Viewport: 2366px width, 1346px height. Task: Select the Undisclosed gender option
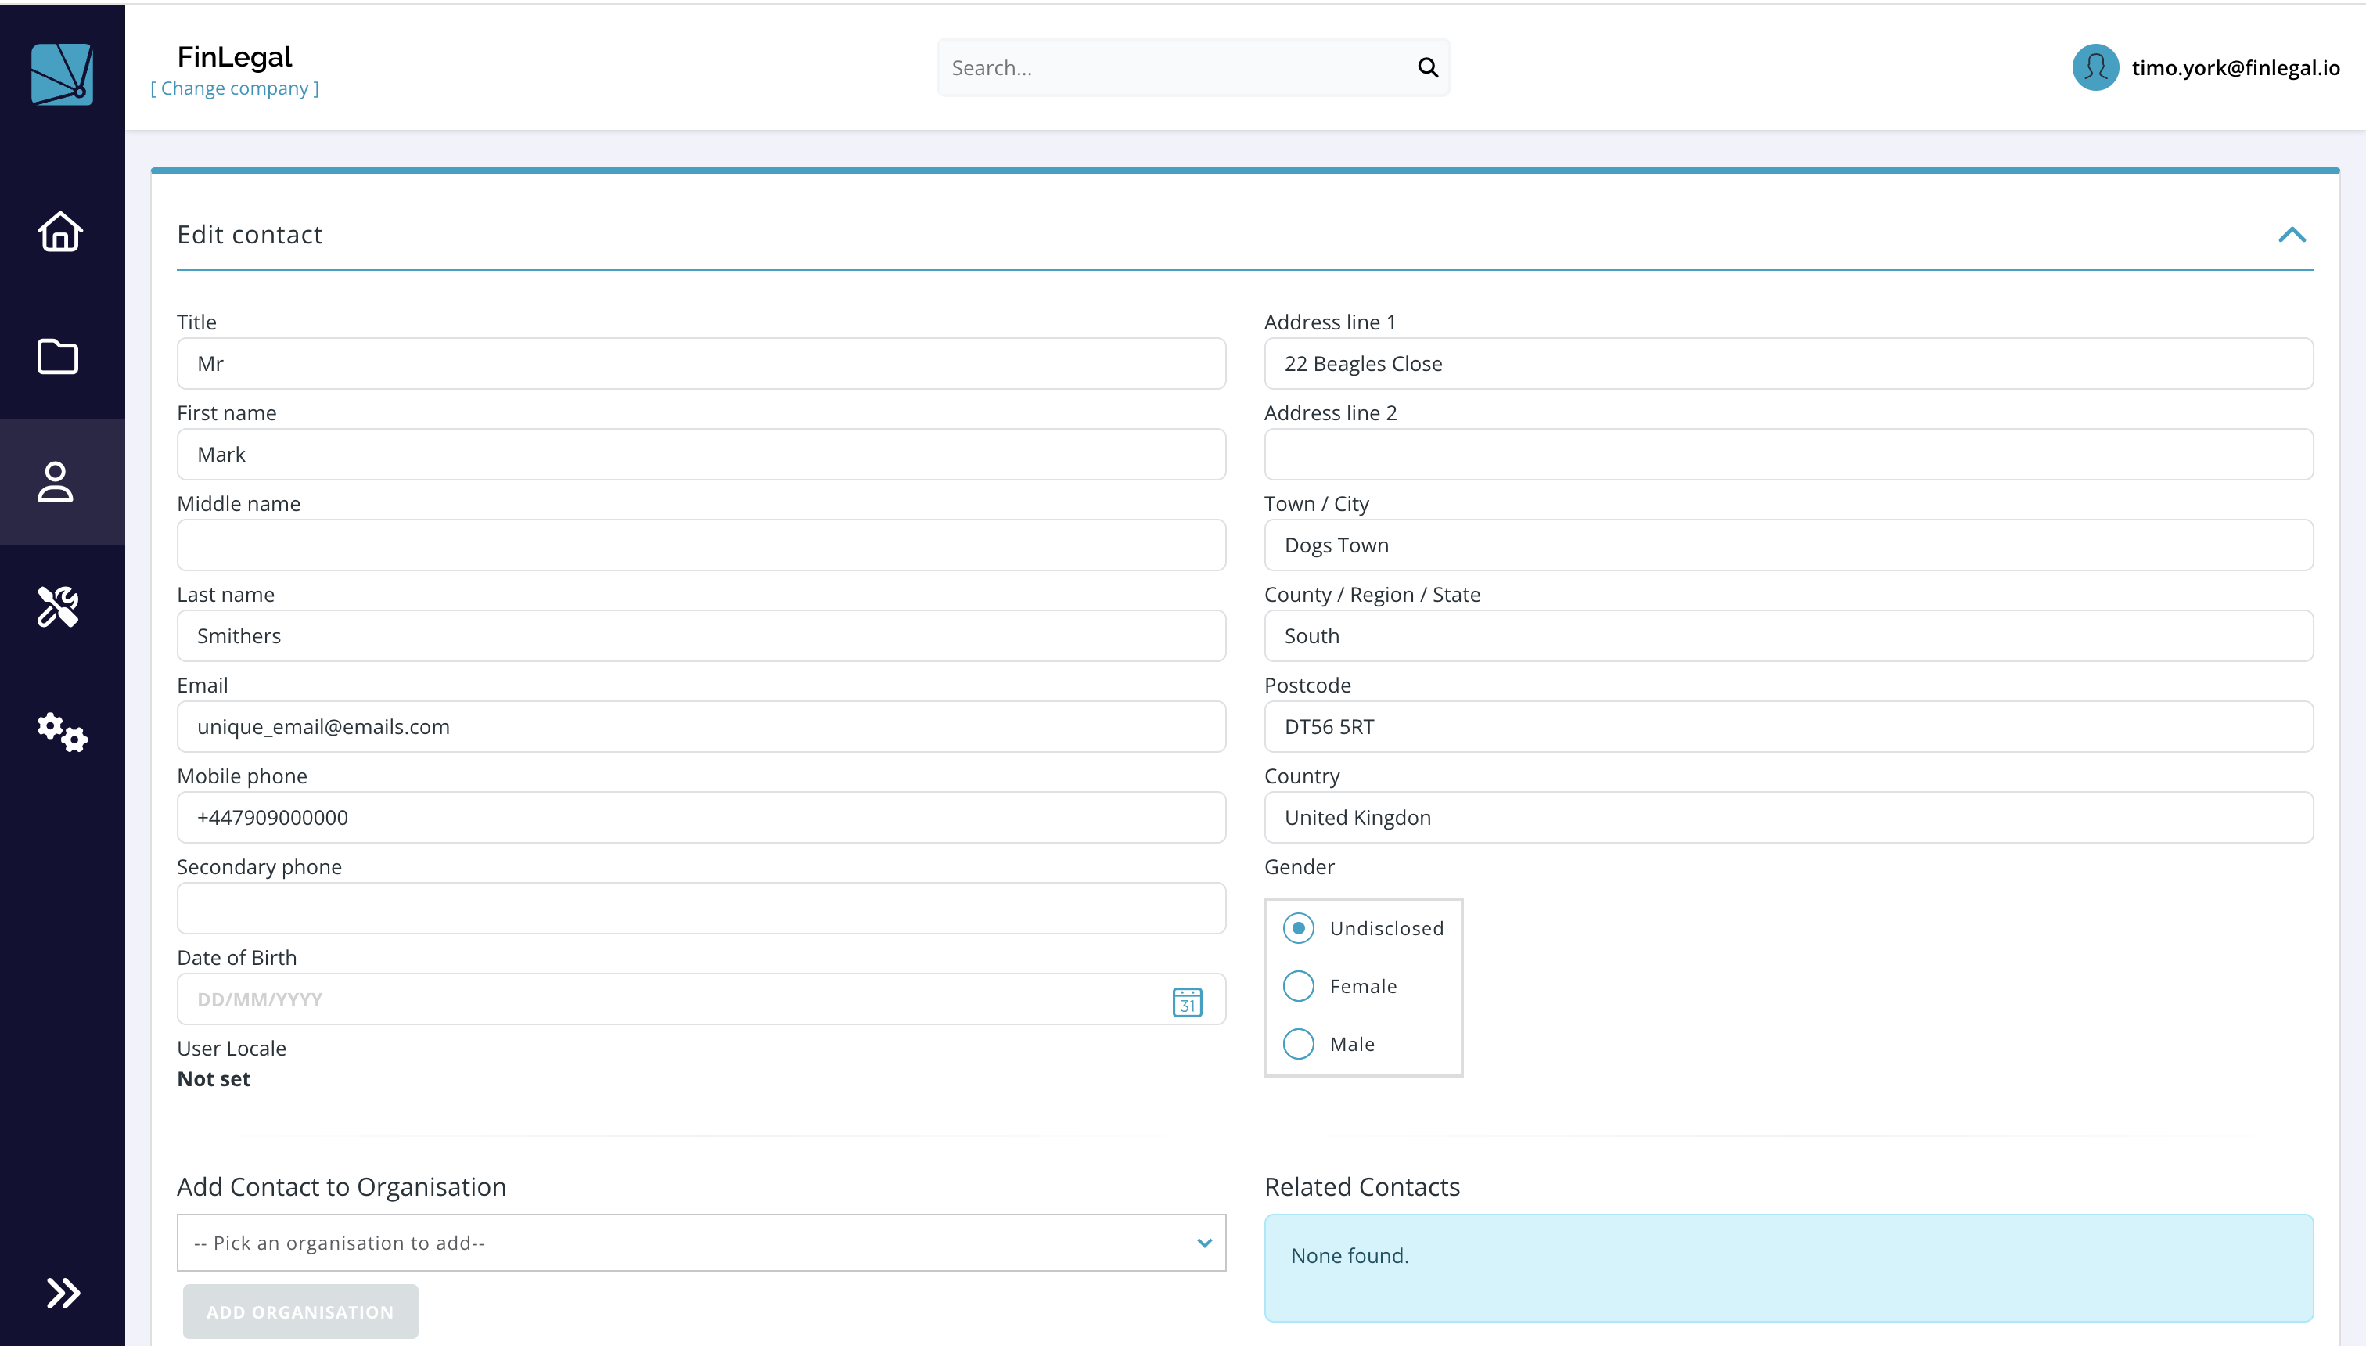(1299, 928)
